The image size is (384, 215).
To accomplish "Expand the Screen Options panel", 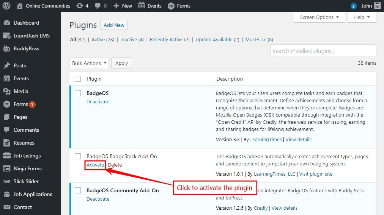I will click(319, 17).
